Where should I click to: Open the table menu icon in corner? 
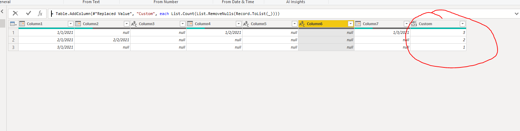[13, 24]
